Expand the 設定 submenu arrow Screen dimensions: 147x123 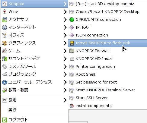[65, 100]
